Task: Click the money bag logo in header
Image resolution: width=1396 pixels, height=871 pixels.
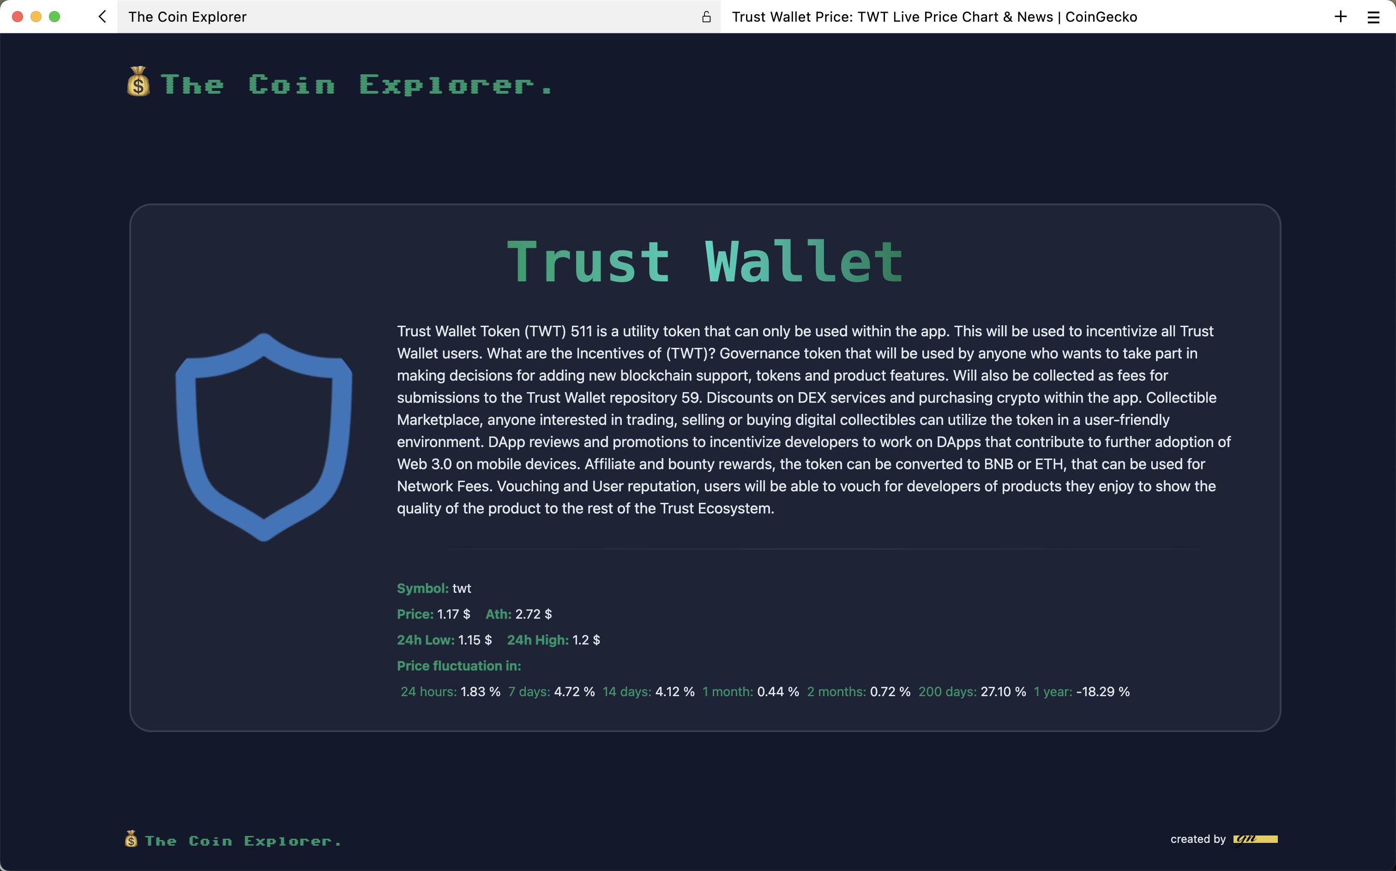Action: tap(138, 83)
